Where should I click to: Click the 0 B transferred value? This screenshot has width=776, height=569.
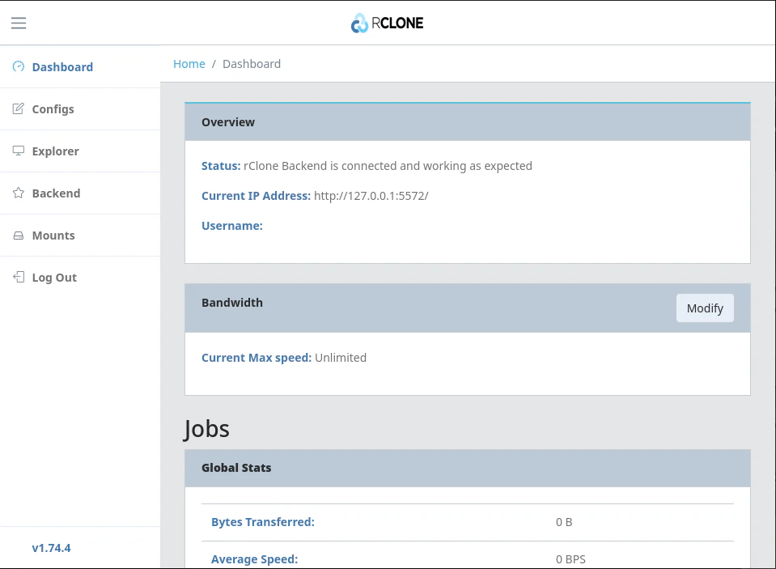click(564, 522)
